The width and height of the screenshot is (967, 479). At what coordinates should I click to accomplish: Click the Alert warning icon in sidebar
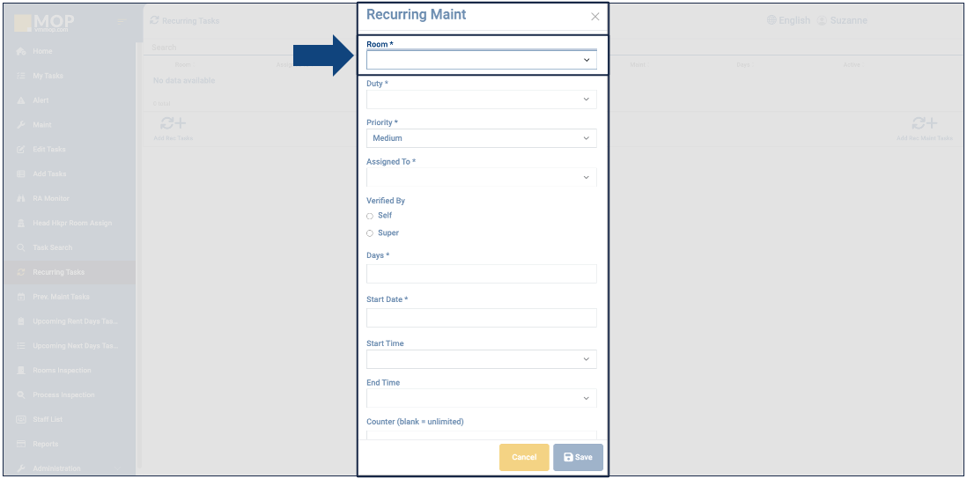(x=20, y=101)
